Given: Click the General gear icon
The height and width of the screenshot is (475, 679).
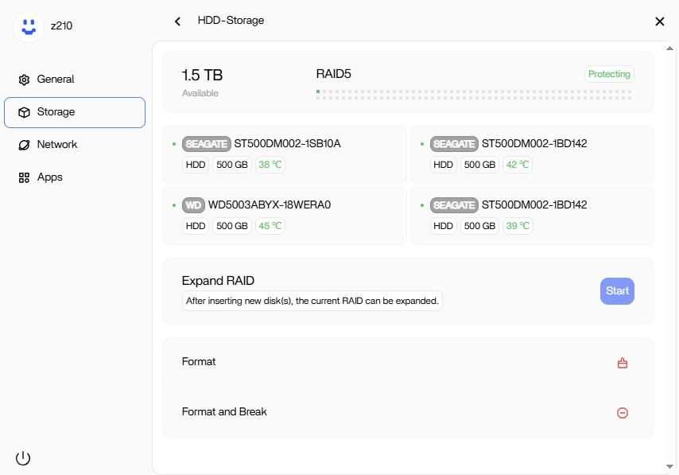Looking at the screenshot, I should (x=24, y=80).
